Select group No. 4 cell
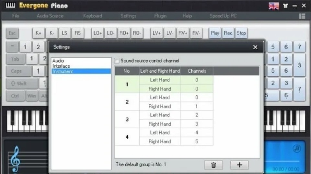The height and width of the screenshot is (174, 311). point(127,137)
